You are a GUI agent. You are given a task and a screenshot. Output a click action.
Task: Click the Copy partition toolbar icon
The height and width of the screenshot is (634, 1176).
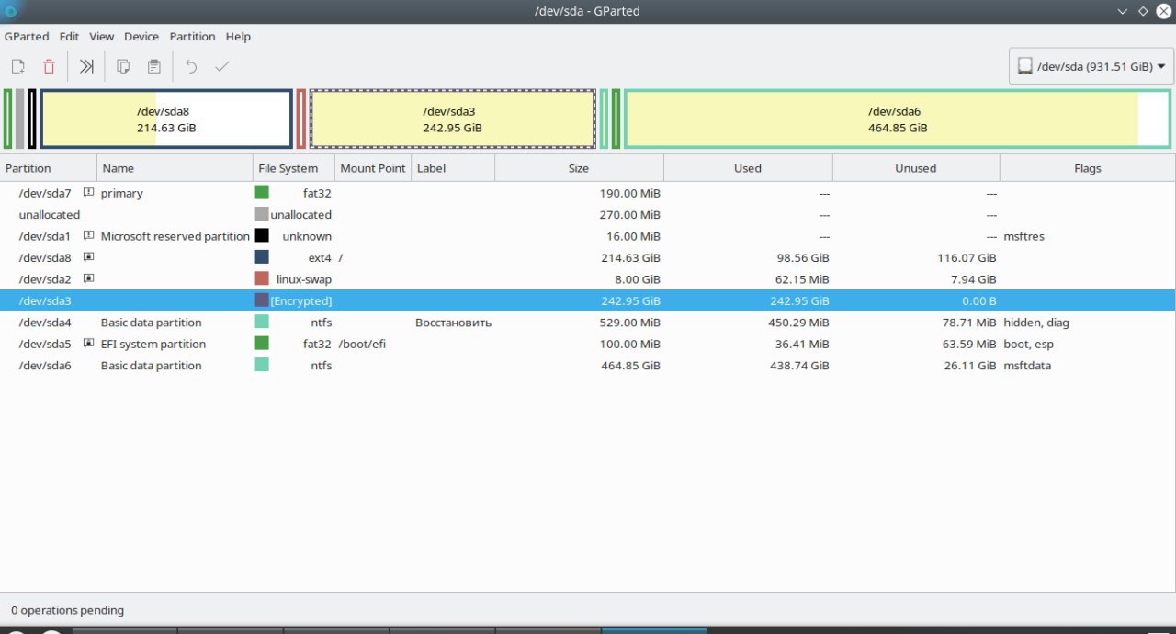click(123, 66)
